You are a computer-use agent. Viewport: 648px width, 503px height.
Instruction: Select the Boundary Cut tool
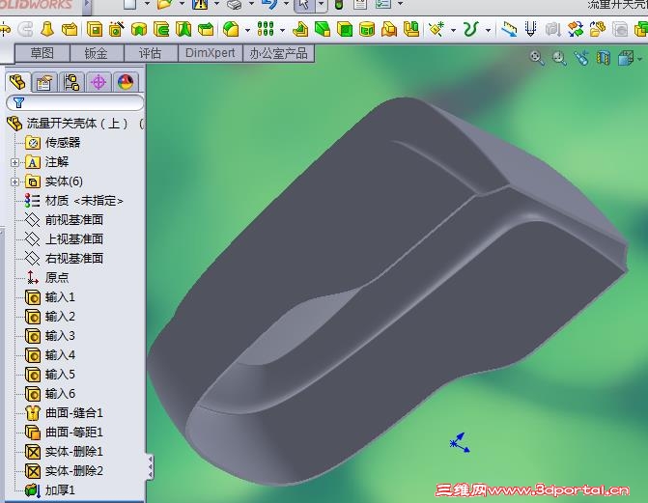pos(206,29)
